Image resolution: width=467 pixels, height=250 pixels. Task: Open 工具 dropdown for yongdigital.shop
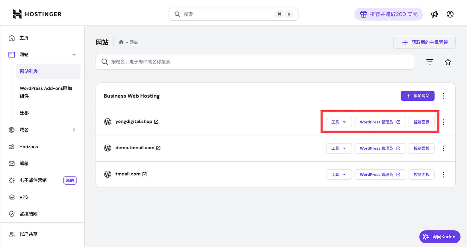[x=339, y=122]
